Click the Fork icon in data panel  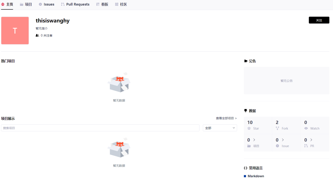point(277,128)
